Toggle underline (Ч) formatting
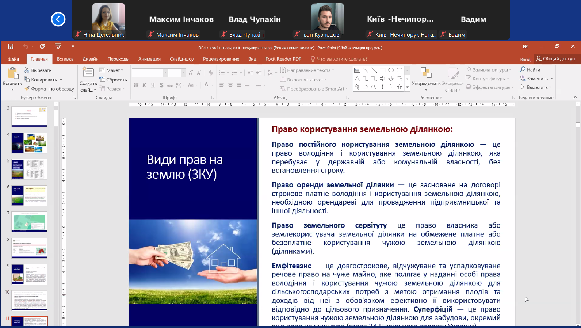The width and height of the screenshot is (581, 328). 153,85
